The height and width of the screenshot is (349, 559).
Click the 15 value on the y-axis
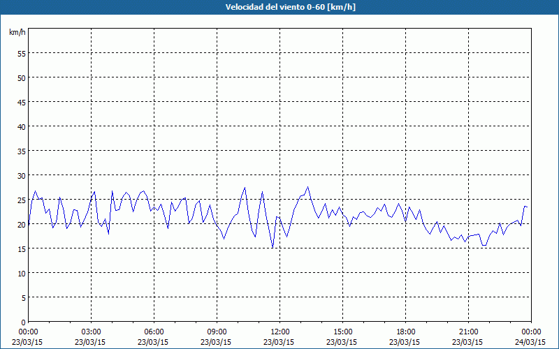(x=22, y=249)
